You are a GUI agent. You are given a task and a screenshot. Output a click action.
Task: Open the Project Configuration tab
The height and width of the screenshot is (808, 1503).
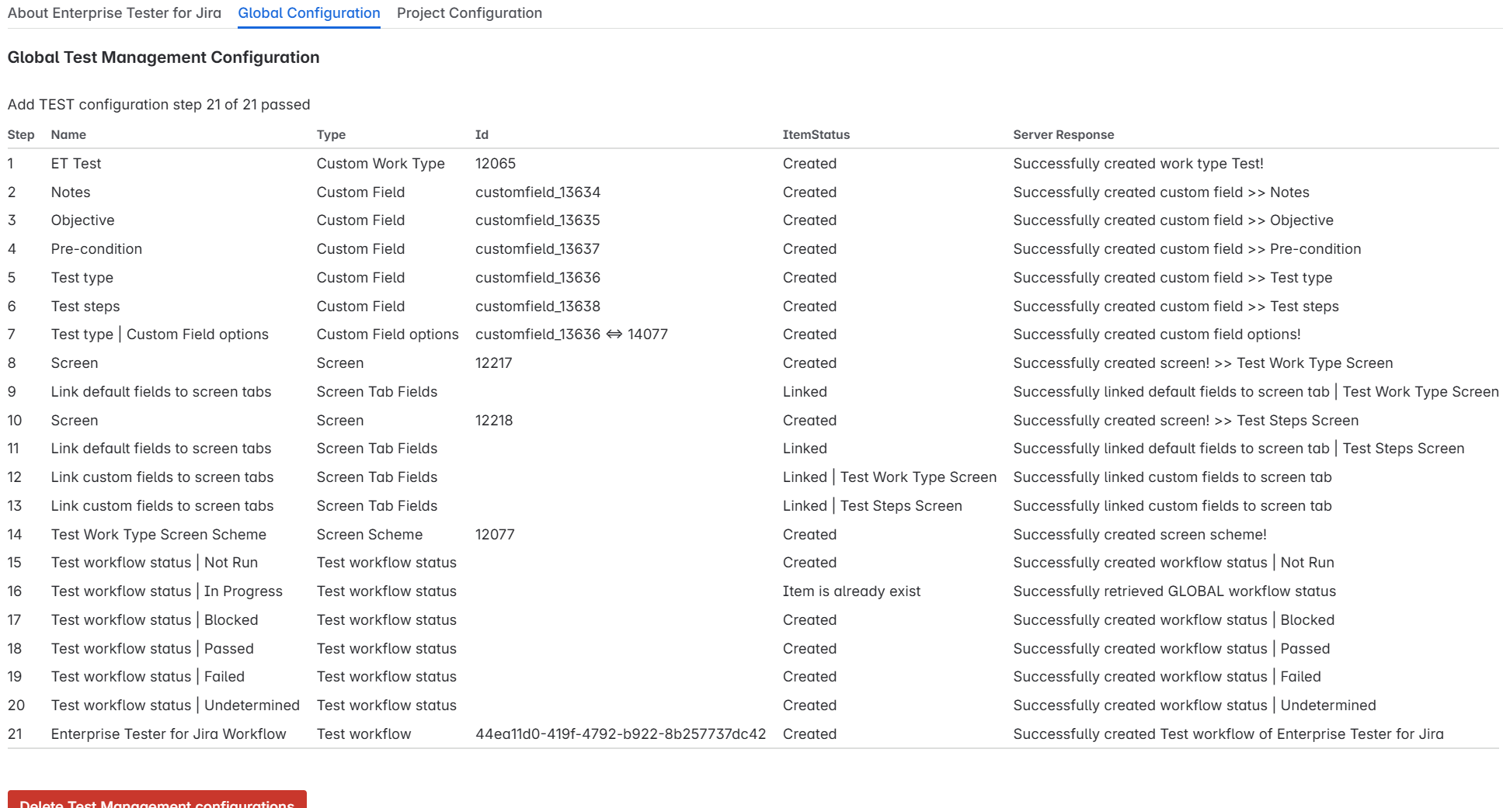tap(469, 13)
